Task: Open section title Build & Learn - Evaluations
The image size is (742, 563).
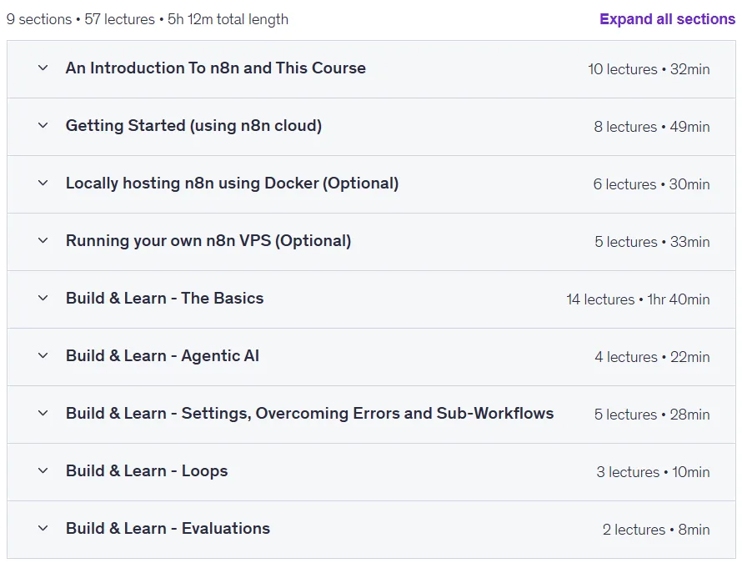Action: pyautogui.click(x=168, y=529)
